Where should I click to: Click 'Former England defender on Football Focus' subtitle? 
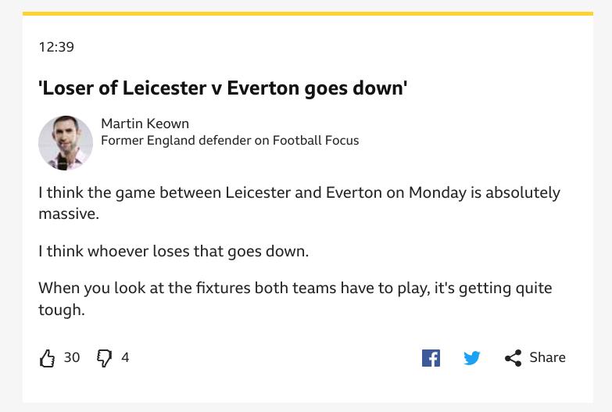[x=230, y=141]
